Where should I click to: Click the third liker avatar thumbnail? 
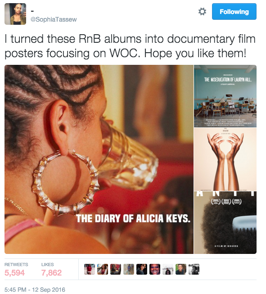point(116,269)
